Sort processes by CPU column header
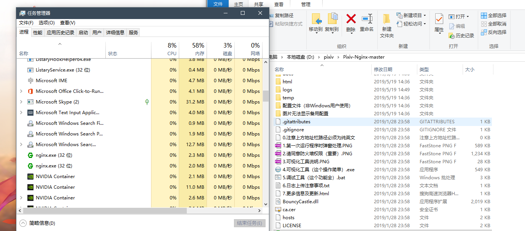525x231 pixels. [x=165, y=49]
